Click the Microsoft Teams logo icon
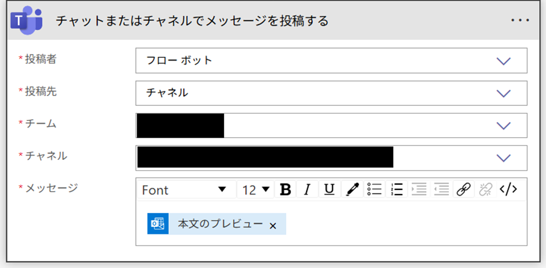 coord(27,21)
